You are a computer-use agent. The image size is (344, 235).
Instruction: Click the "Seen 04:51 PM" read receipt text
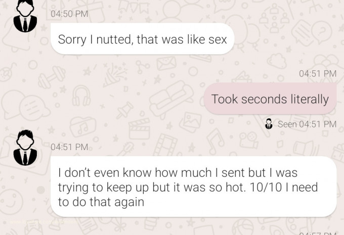point(307,124)
